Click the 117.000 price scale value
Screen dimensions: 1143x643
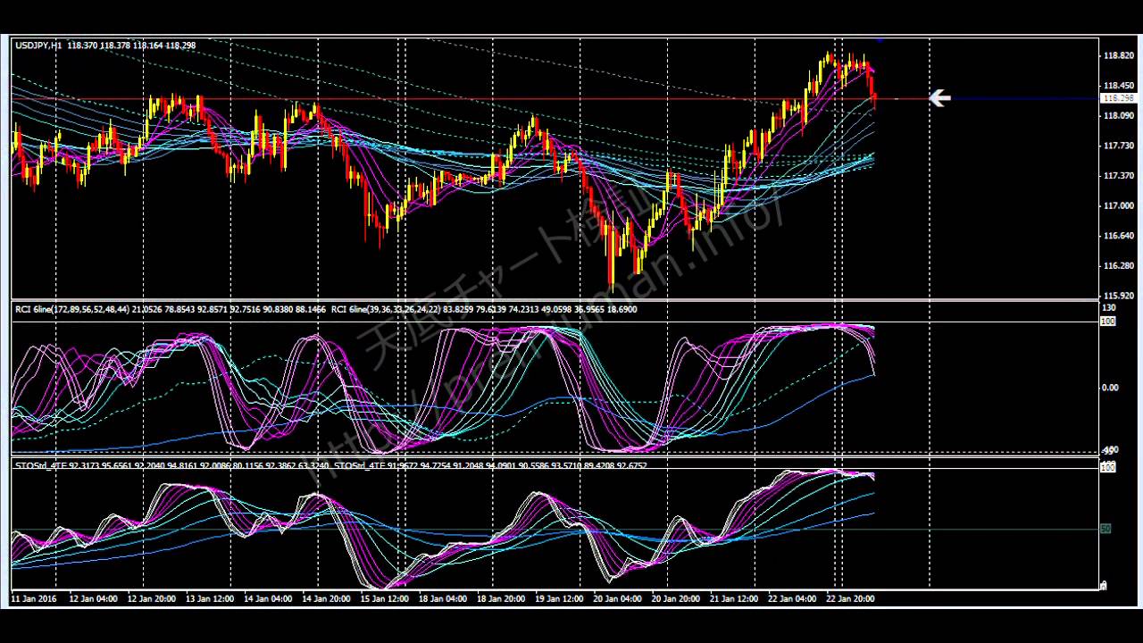click(1119, 205)
